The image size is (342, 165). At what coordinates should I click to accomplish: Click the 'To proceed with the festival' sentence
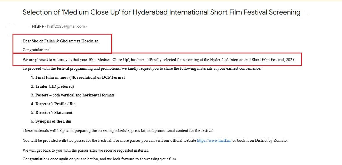[x=142, y=69]
